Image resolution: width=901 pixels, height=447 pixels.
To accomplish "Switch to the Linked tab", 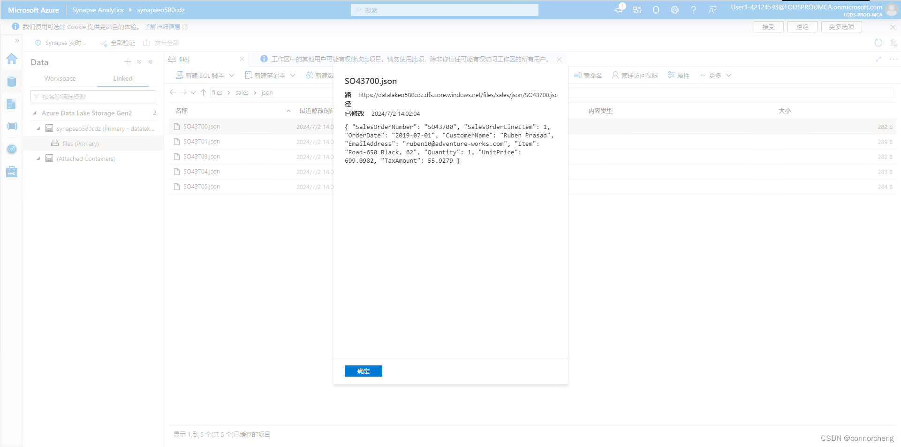I will point(123,78).
